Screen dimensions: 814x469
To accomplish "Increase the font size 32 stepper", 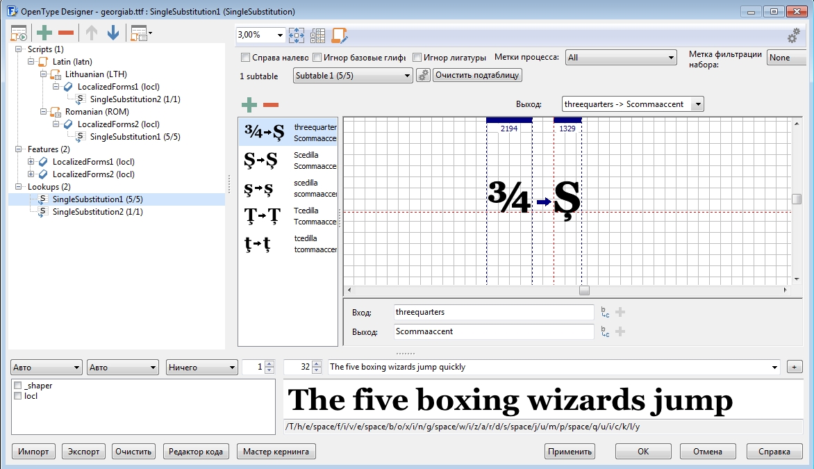I will point(317,364).
